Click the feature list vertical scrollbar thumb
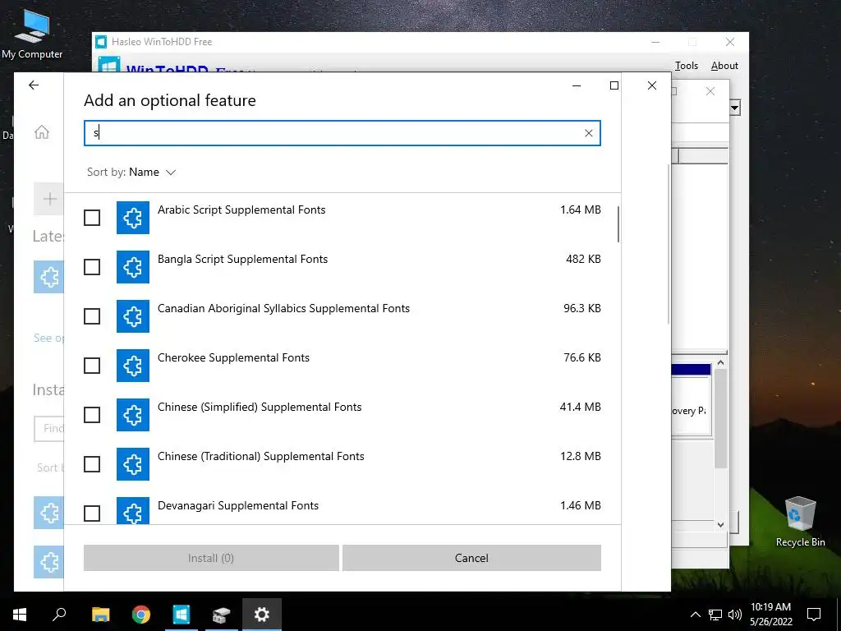Image resolution: width=841 pixels, height=631 pixels. click(x=618, y=224)
